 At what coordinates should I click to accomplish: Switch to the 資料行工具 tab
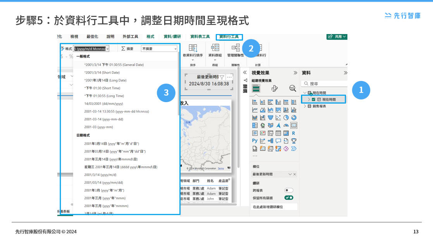(x=229, y=37)
